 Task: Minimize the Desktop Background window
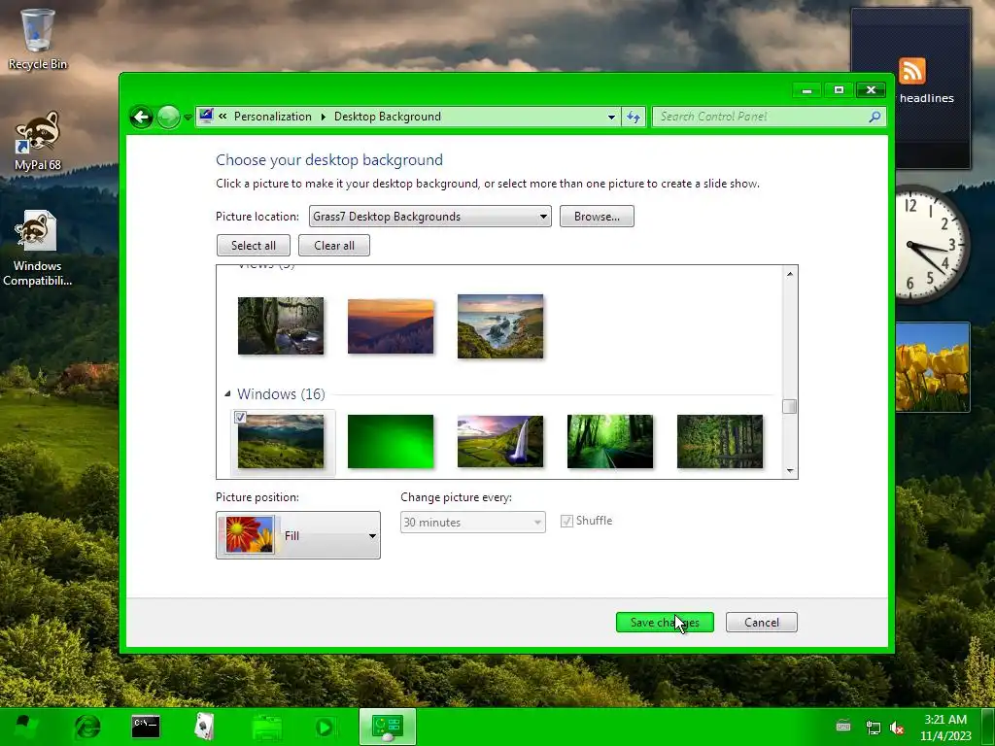click(807, 90)
